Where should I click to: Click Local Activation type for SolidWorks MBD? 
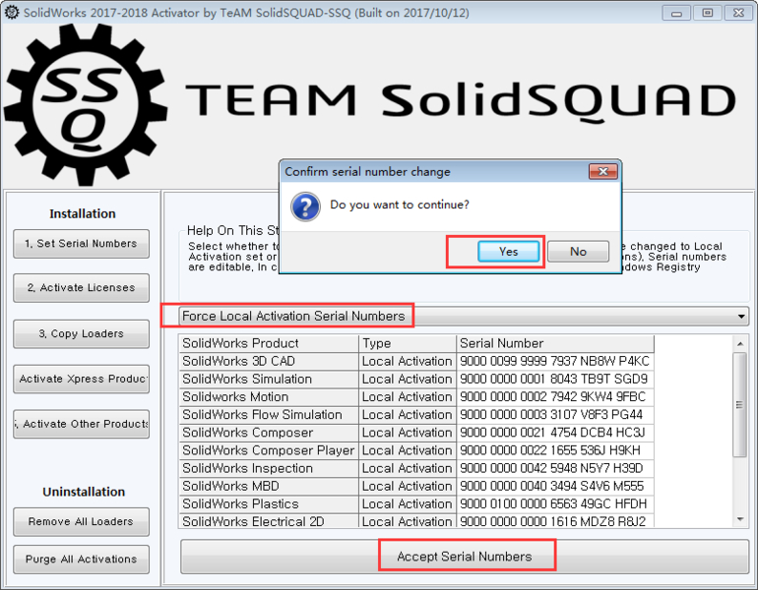[x=408, y=486]
